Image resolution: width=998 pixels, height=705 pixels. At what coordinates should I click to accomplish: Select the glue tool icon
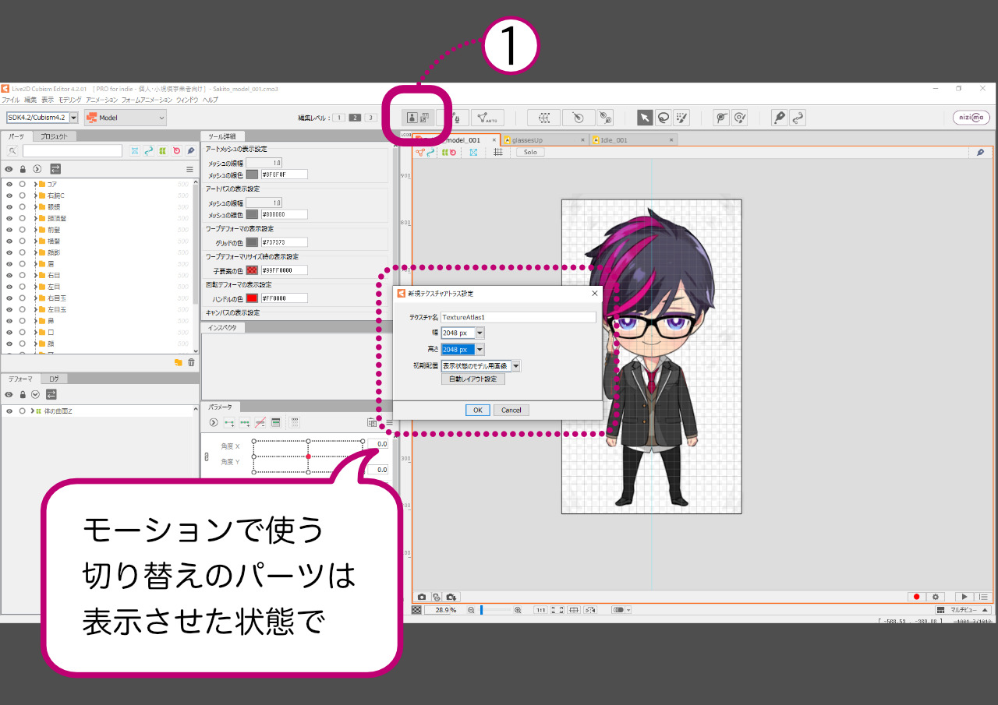click(x=605, y=118)
